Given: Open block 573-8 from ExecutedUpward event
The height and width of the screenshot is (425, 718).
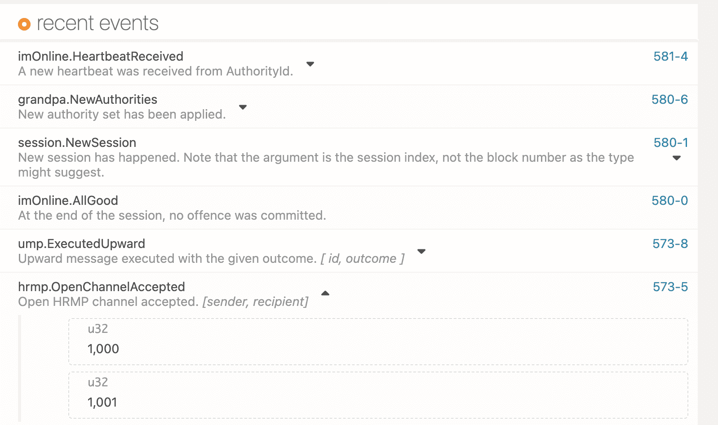Looking at the screenshot, I should tap(670, 243).
